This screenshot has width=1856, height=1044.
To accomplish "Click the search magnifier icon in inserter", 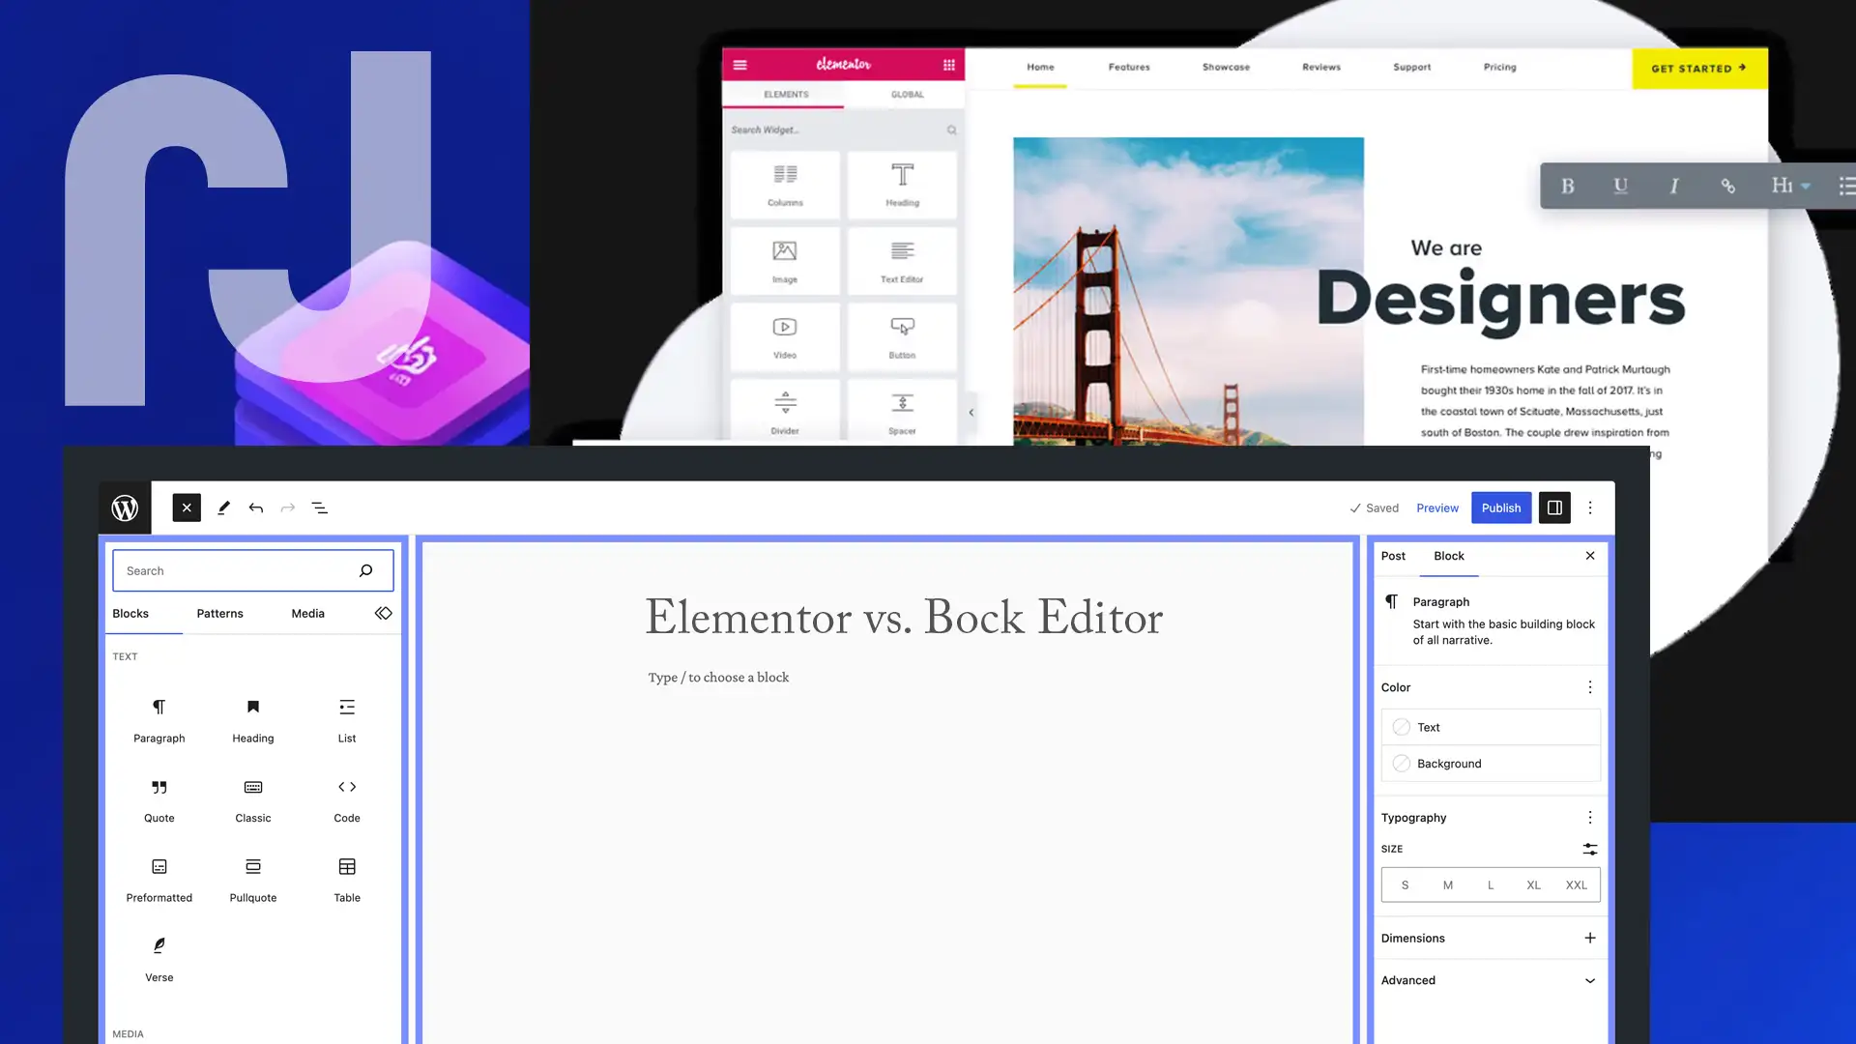I will [x=365, y=570].
